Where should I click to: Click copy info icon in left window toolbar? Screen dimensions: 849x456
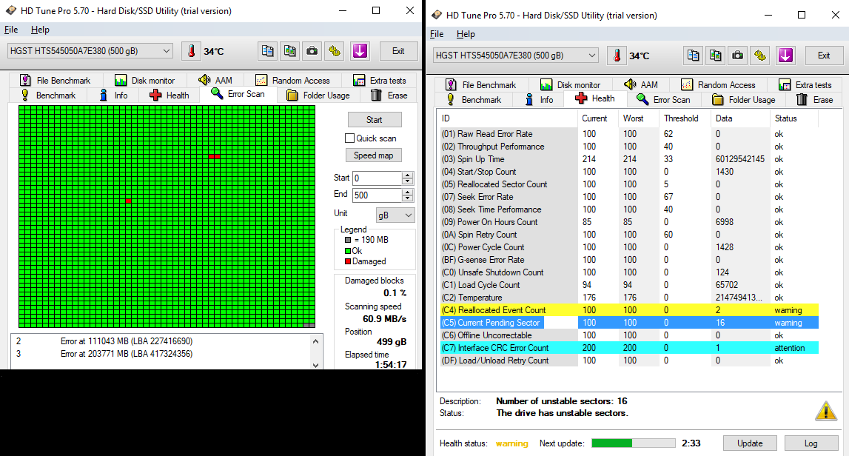[267, 51]
